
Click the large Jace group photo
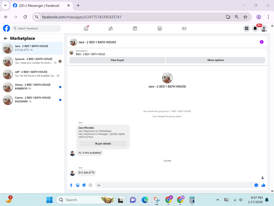167,78
